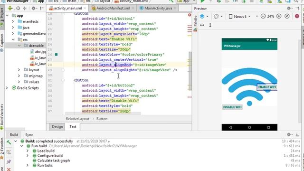Click the editor vertical scrollbar

[190, 71]
